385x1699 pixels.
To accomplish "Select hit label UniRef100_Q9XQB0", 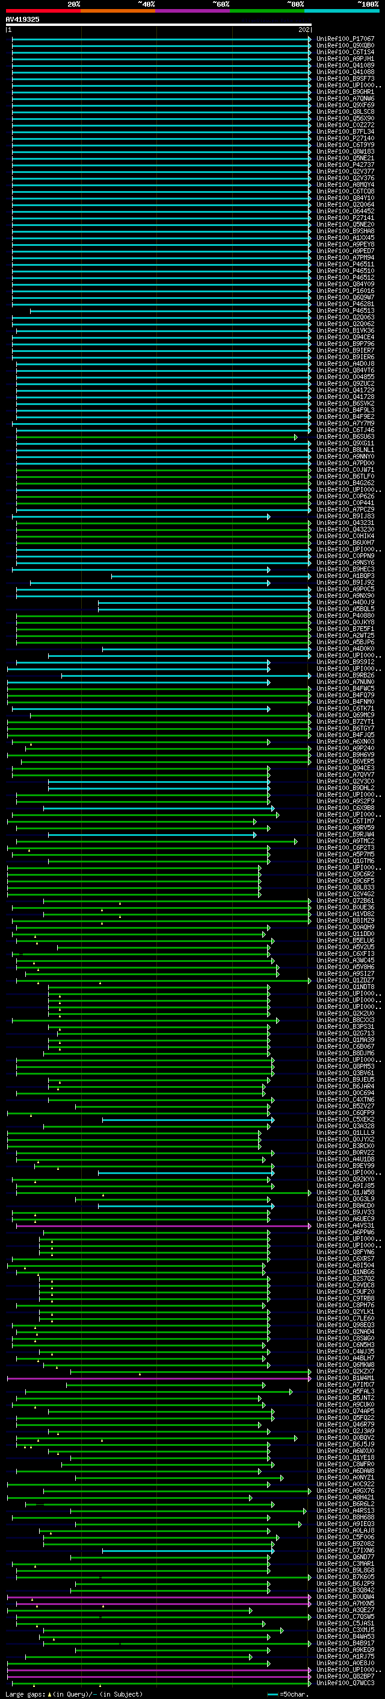I will tap(345, 46).
